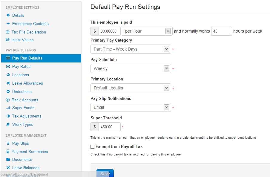
Task: Click the hours per week input field
Action: point(221,31)
